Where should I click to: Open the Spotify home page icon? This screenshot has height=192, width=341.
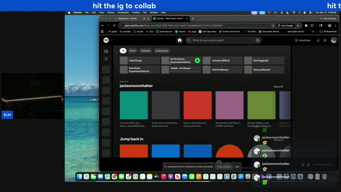point(180,40)
